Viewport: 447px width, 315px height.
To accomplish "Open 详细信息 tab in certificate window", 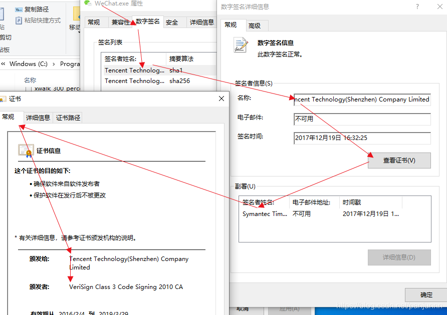I will (38, 118).
